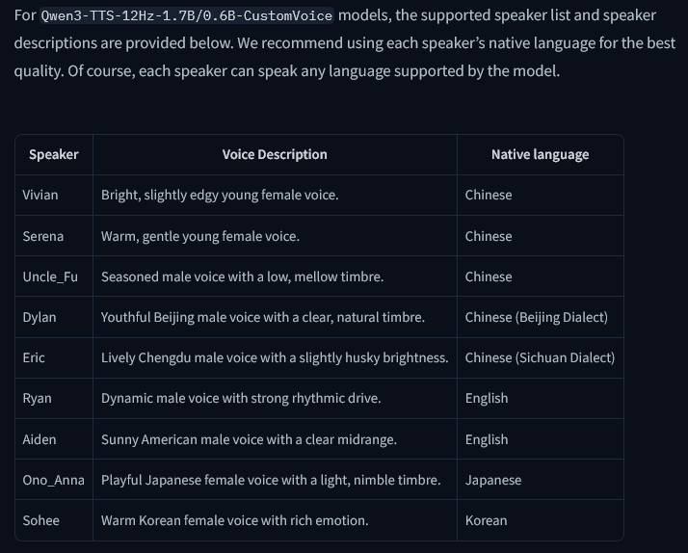
Task: Click the Native language column header
Action: point(540,154)
